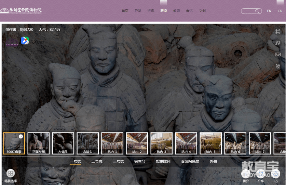
Task: Open 教育 in the top navigation
Action: 177,11
